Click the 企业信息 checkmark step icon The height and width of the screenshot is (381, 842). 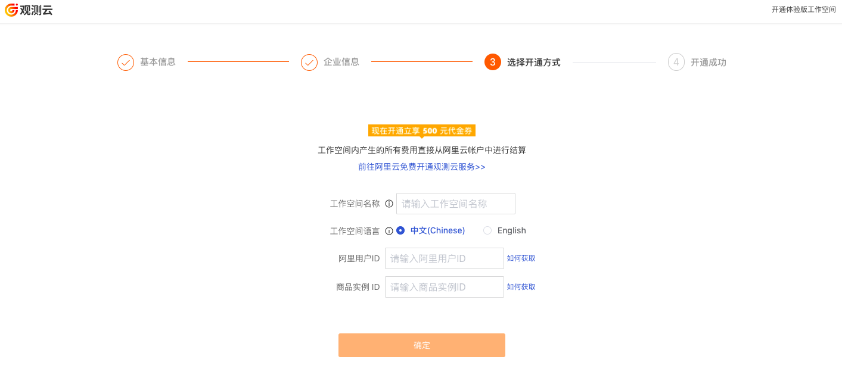[x=309, y=63]
